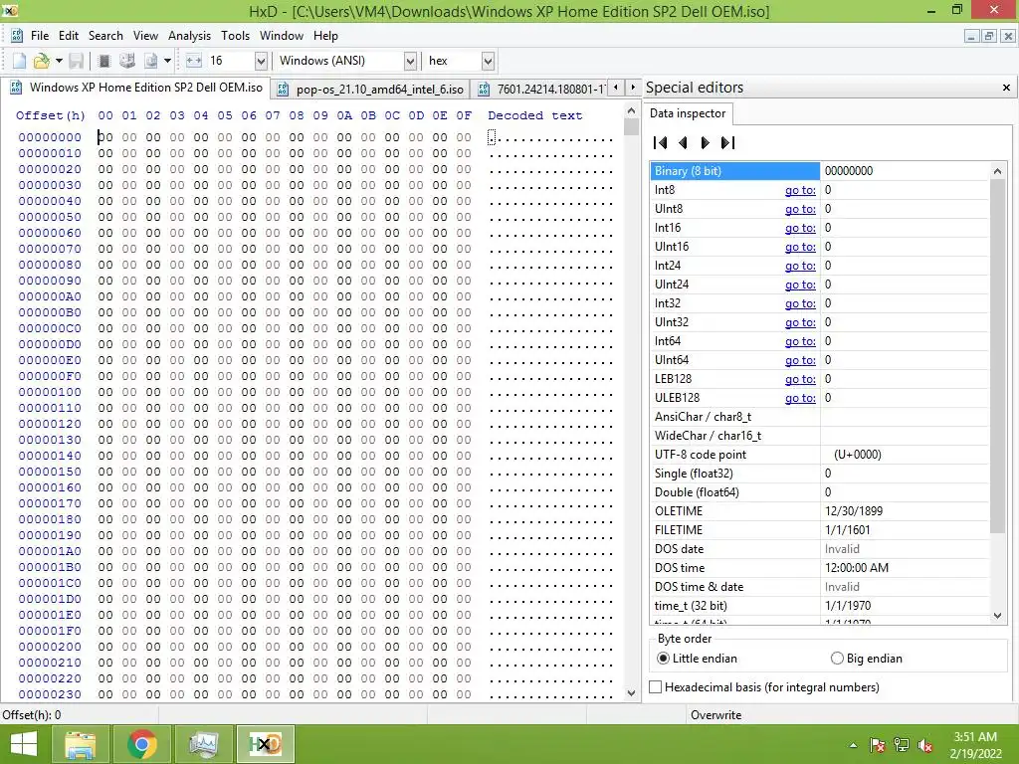Screen dimensions: 1019x764
Task: Select the Windows XP Home Edition ISO tab
Action: (137, 88)
